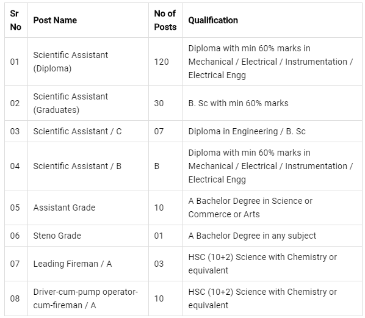Select 'Diploma in Engineering / B. Sc' qualification
Viewport: 365px width, 318px height.
coord(247,131)
